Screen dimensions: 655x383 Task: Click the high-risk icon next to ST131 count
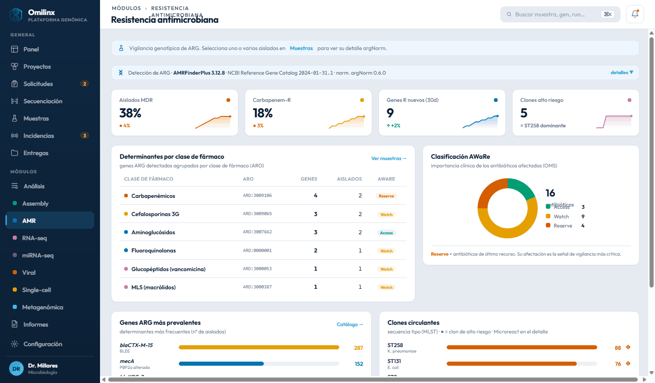pos(628,363)
